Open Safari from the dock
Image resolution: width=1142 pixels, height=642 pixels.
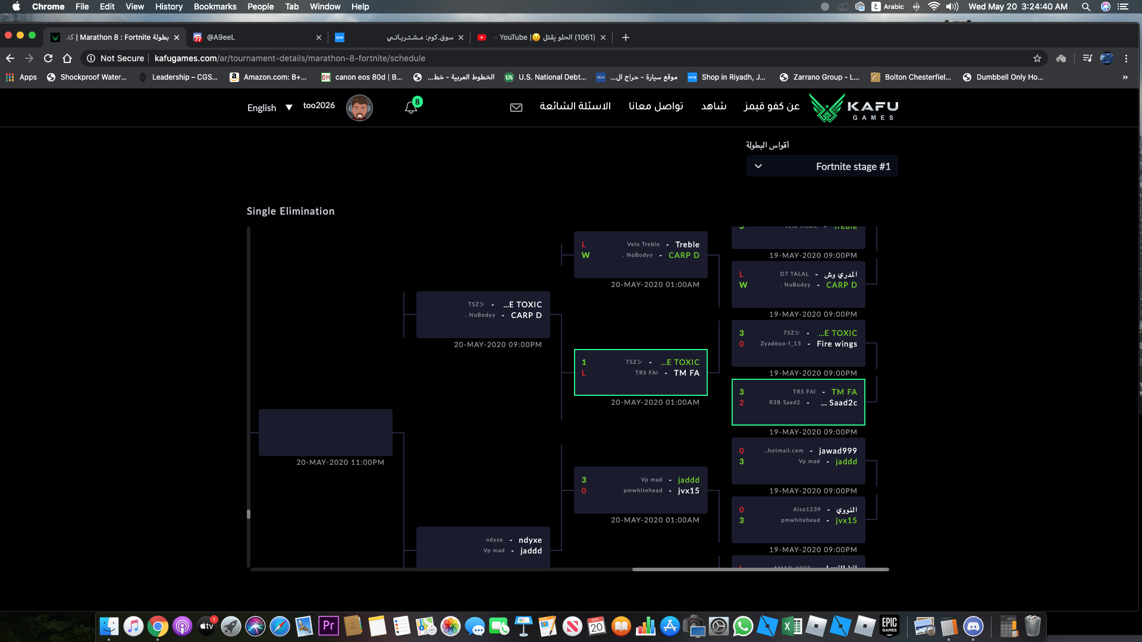(x=280, y=626)
